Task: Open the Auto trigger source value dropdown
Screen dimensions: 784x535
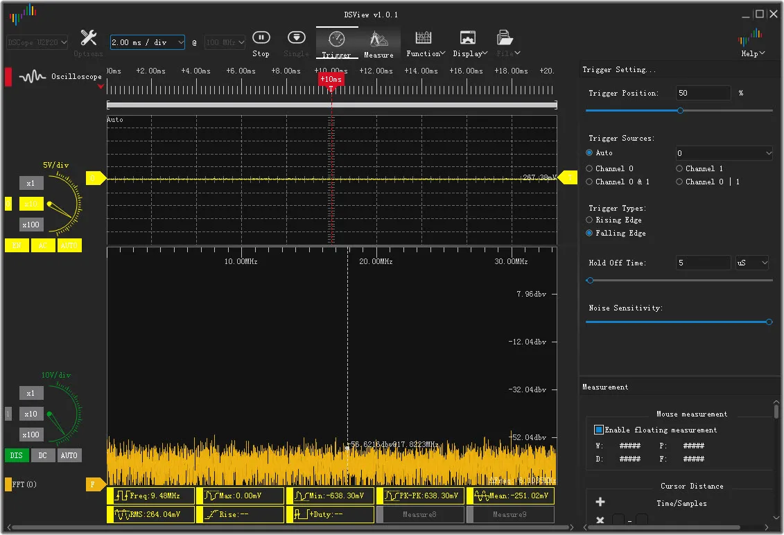Action: (x=724, y=153)
